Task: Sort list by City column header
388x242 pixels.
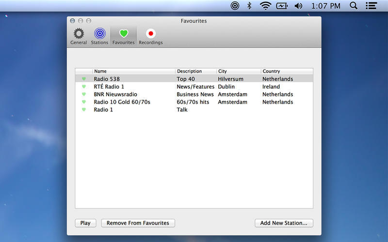Action: coord(239,71)
